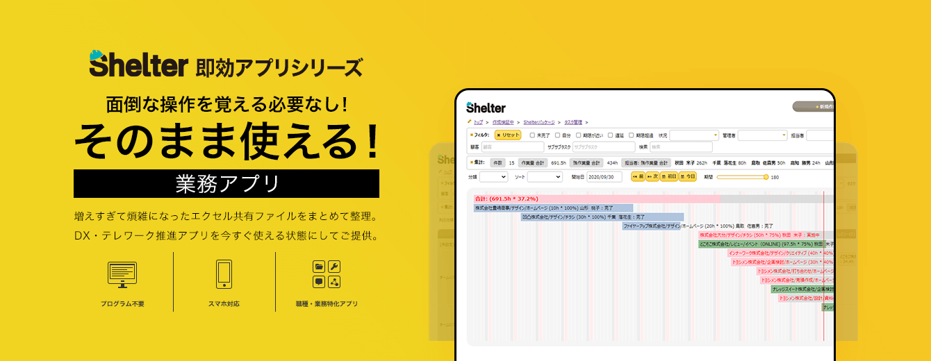The image size is (931, 361).
Task: Click the 開始日 date field 2020/09/30
Action: pyautogui.click(x=604, y=177)
